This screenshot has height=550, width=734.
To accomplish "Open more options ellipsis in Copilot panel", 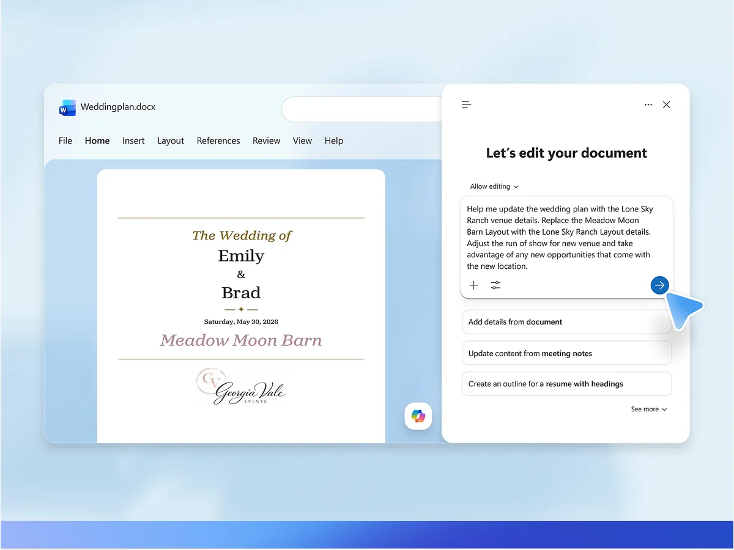I will pos(648,105).
